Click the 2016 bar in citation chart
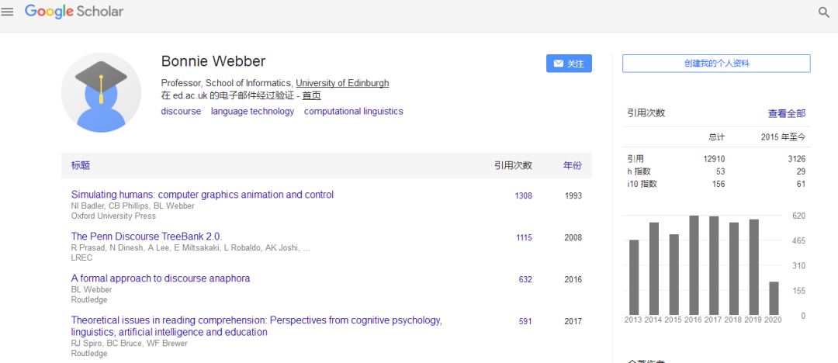Viewport: 838px width, 363px height. pyautogui.click(x=694, y=265)
